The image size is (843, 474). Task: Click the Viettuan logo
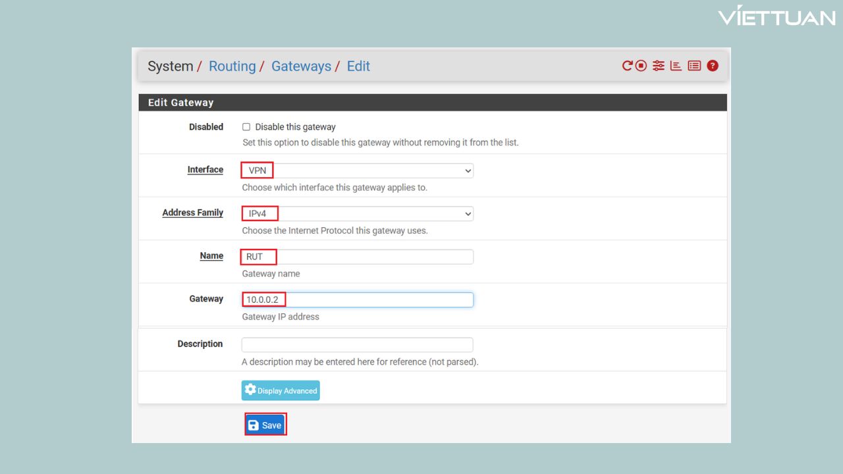pos(776,16)
